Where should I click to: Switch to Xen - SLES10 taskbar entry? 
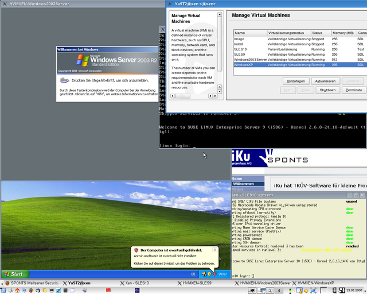pos(135,283)
